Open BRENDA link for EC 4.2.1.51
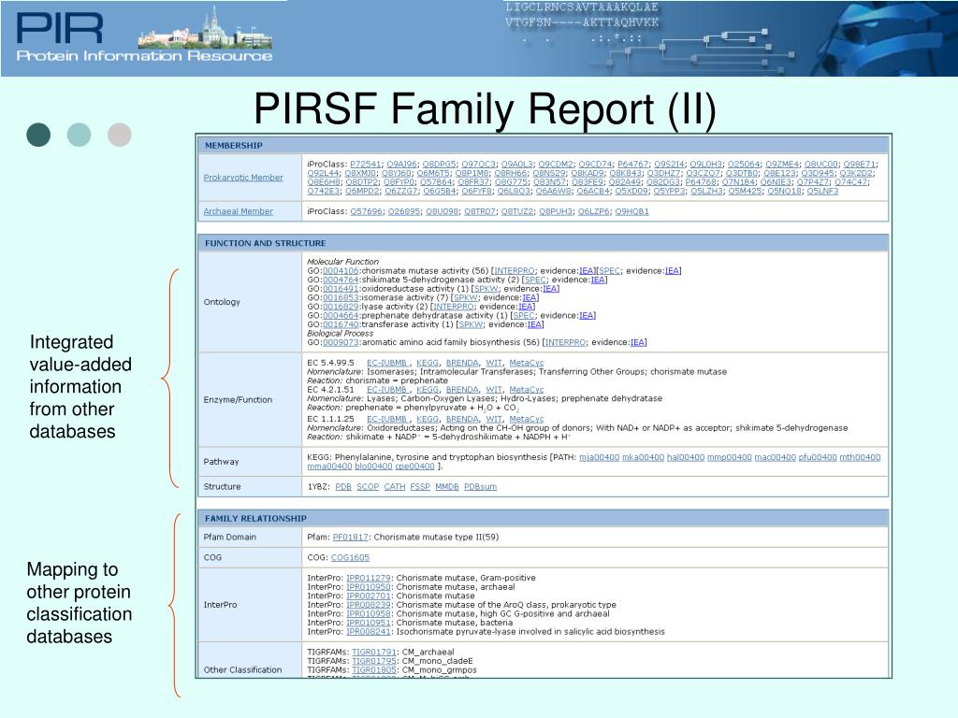 [x=462, y=390]
